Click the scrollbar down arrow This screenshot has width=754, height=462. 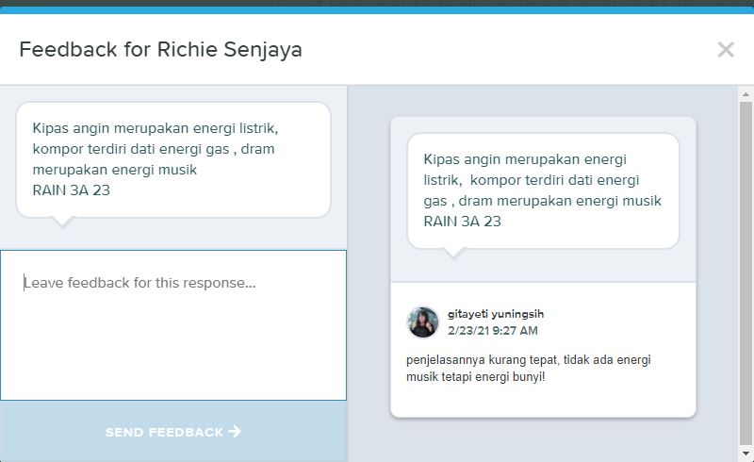point(746,454)
